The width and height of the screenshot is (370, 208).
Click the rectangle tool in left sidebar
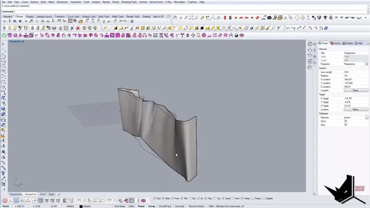point(3,82)
